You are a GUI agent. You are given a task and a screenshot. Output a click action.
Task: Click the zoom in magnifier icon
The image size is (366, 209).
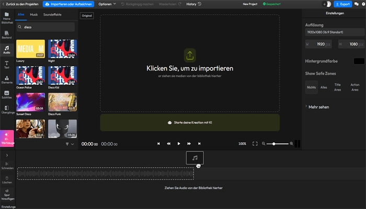291,144
